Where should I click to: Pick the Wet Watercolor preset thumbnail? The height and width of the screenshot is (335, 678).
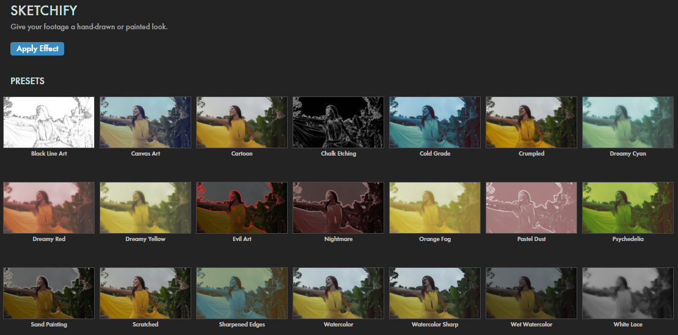click(531, 293)
